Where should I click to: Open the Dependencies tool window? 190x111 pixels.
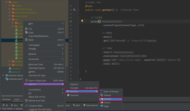pyautogui.click(x=90, y=105)
